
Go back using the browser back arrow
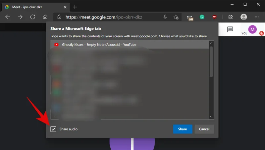click(8, 17)
